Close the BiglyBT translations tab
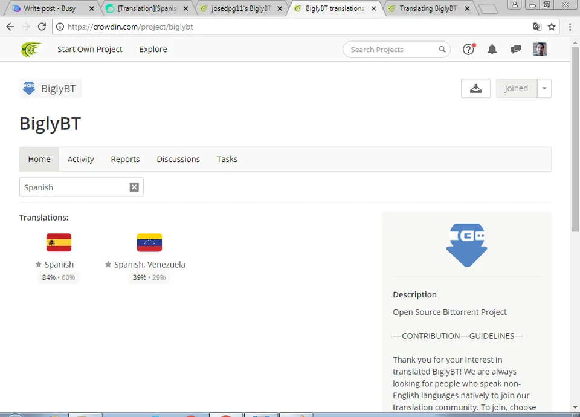This screenshot has height=417, width=580. (x=373, y=8)
